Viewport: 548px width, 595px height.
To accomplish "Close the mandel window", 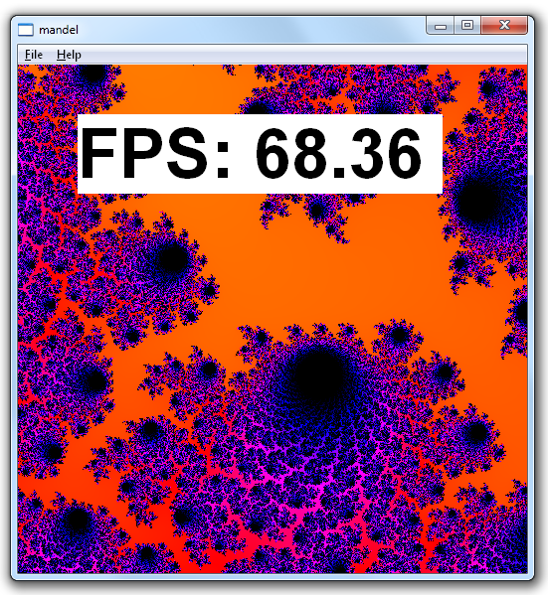I will tap(504, 26).
